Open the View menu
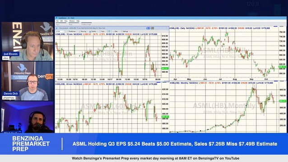Viewport: 288px width, 162px height. [66, 21]
